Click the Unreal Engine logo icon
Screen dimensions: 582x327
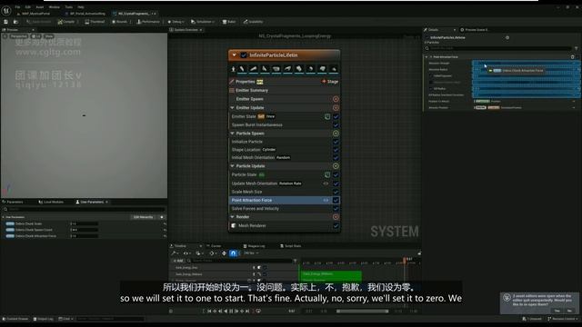pyautogui.click(x=6, y=10)
